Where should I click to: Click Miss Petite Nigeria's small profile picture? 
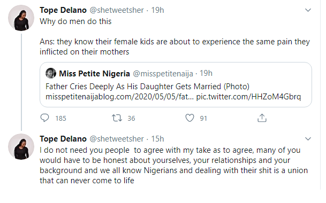point(51,73)
